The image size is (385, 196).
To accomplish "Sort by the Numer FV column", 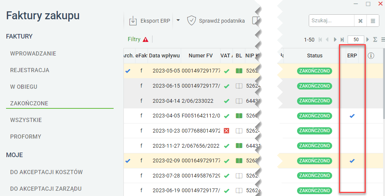I will coord(200,56).
